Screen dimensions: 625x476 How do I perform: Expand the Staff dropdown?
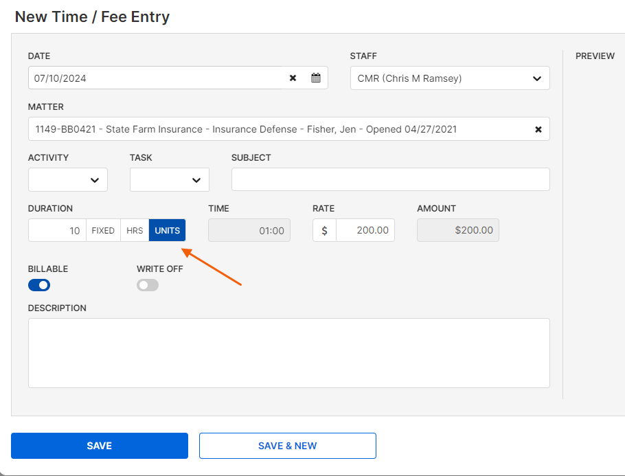[450, 78]
